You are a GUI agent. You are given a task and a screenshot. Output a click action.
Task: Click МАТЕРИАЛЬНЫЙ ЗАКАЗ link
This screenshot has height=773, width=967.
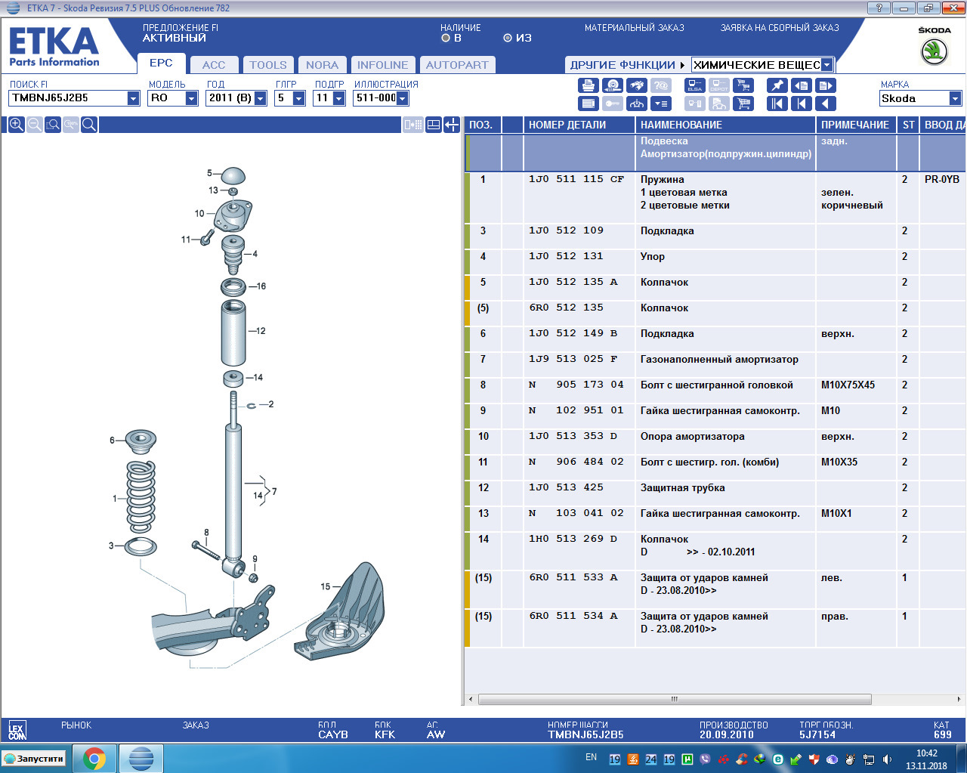[635, 28]
